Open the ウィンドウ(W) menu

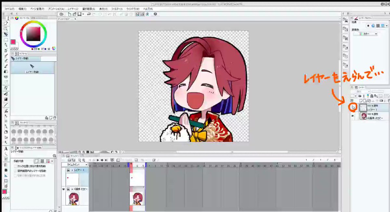pos(133,9)
